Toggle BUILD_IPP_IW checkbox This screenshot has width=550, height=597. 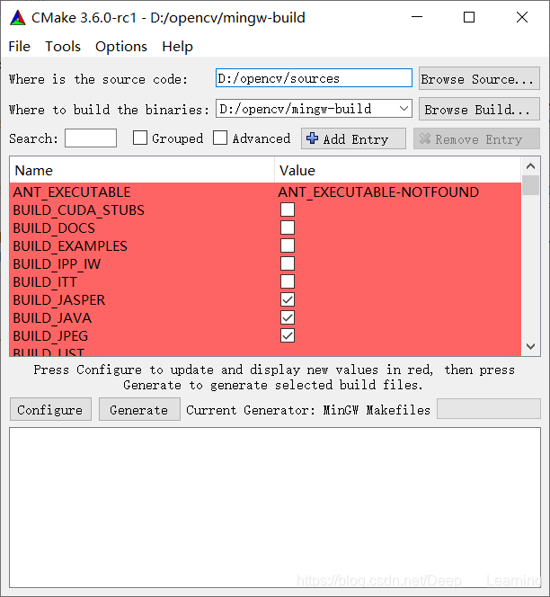point(288,263)
